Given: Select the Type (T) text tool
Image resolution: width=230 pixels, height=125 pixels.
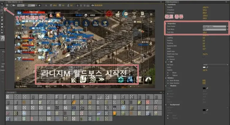Looking at the screenshot, I should pos(2,7).
